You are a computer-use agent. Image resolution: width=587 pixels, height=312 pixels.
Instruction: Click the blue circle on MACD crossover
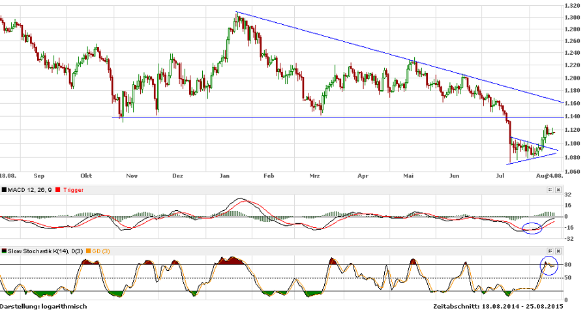(x=532, y=228)
